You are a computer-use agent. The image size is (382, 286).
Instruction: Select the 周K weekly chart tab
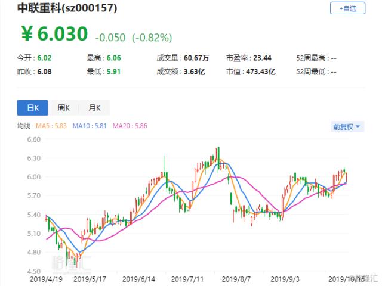[63, 107]
